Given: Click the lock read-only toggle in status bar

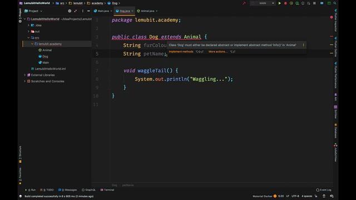Looking at the screenshot, I should tap(316, 196).
